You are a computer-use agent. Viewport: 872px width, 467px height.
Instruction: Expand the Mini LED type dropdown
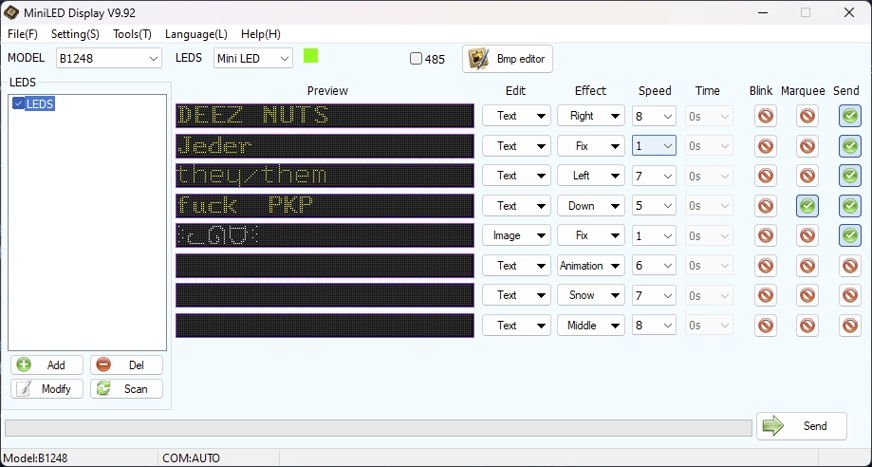pos(253,59)
